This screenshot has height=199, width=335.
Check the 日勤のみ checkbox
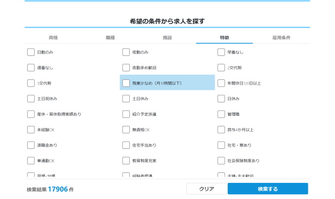(31, 52)
